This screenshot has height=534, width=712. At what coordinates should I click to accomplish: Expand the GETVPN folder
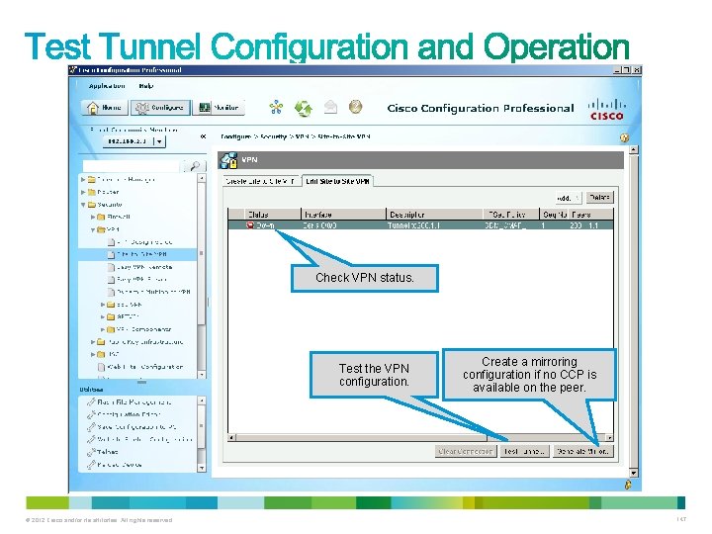pyautogui.click(x=103, y=317)
